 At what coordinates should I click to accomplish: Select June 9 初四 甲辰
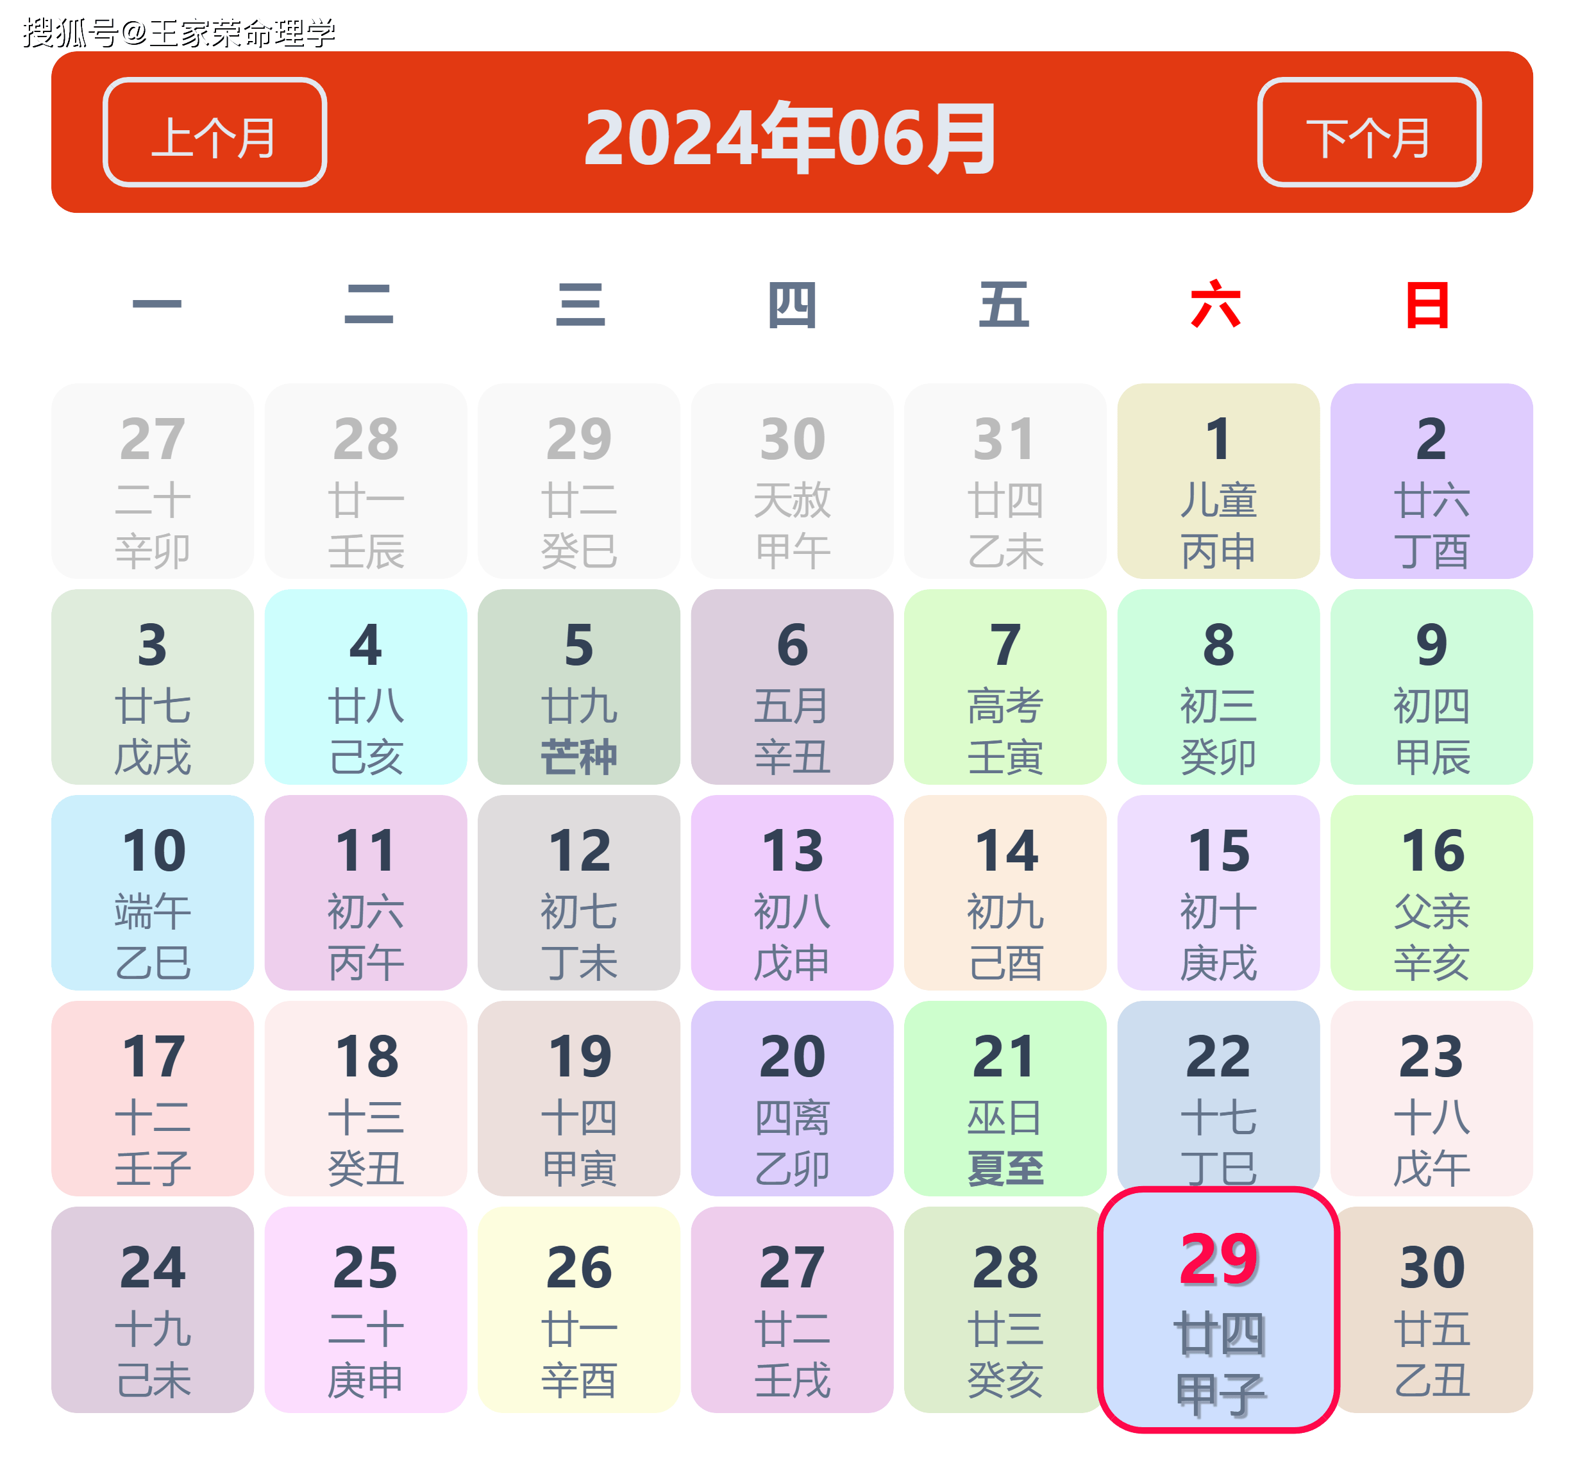pos(1432,687)
